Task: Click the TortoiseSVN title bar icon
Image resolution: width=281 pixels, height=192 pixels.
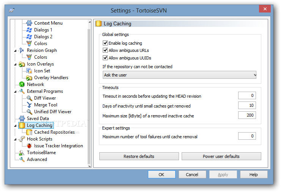Action: [x=11, y=10]
